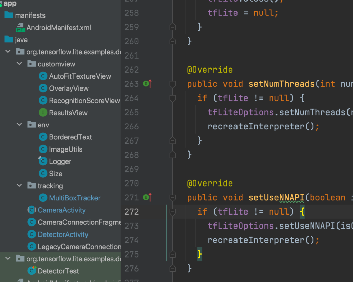Click the CameraActivity abstract class icon
353x282 pixels.
click(x=32, y=210)
